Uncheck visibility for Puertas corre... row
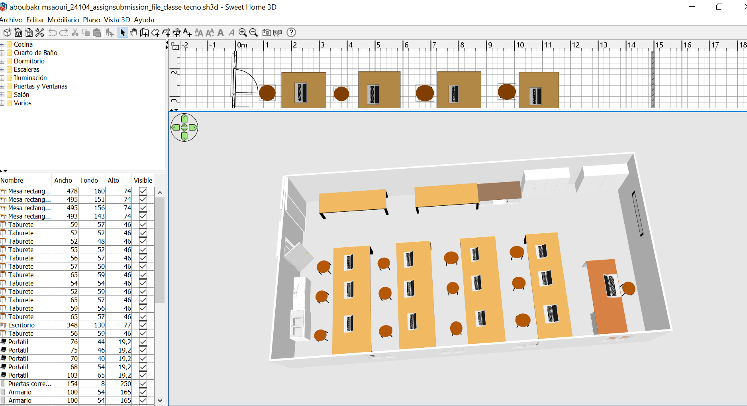The height and width of the screenshot is (406, 747). pos(143,384)
